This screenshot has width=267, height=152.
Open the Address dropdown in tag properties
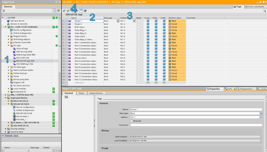coord(261,117)
